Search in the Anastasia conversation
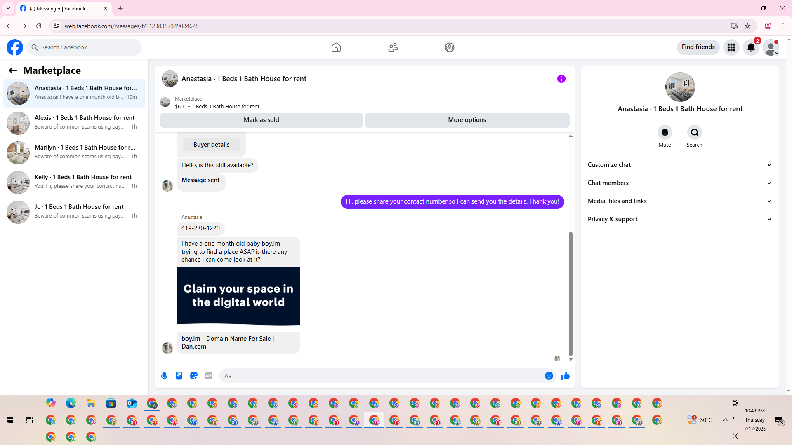 point(694,132)
